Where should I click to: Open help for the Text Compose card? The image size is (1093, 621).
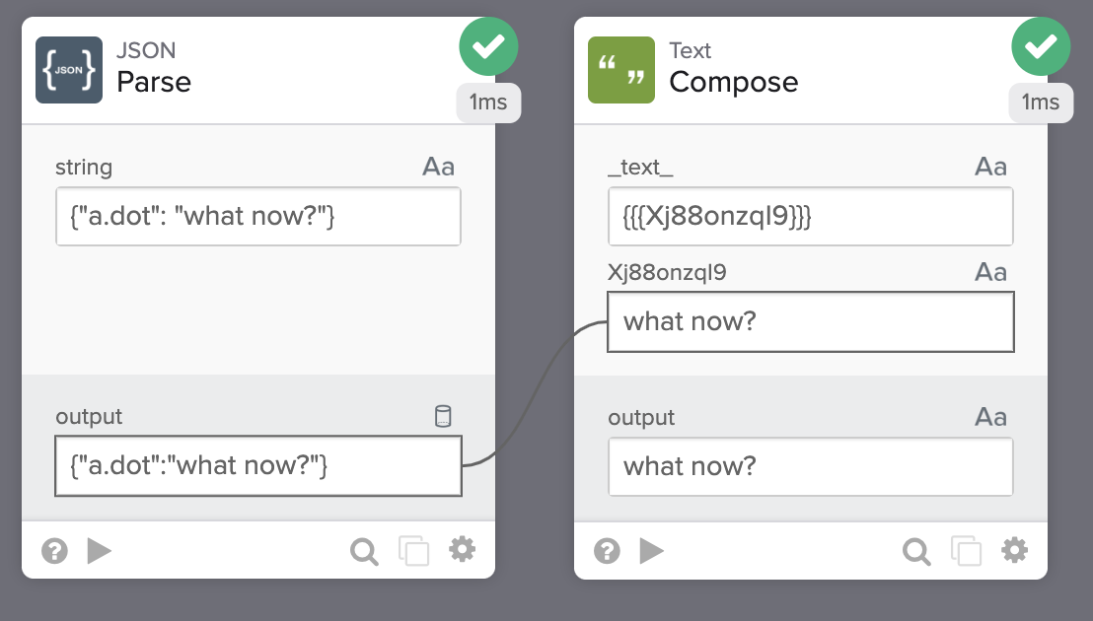[x=607, y=551]
